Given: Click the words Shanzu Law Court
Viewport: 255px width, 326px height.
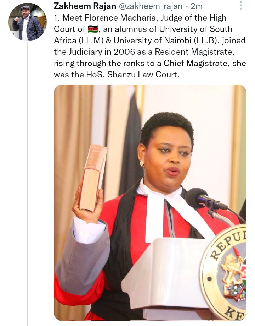Looking at the screenshot, I should click(143, 75).
